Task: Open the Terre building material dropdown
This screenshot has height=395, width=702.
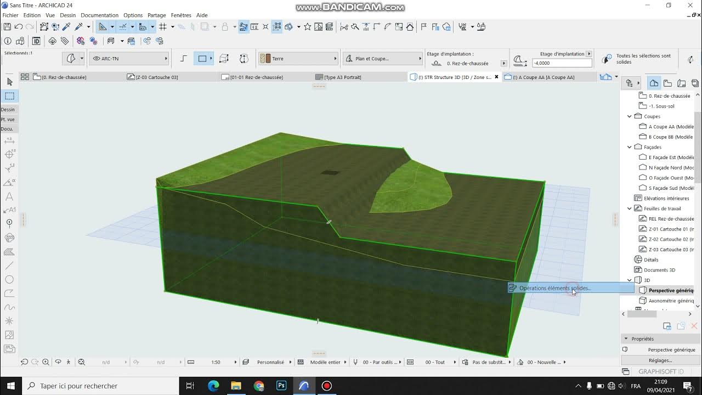Action: click(x=298, y=59)
